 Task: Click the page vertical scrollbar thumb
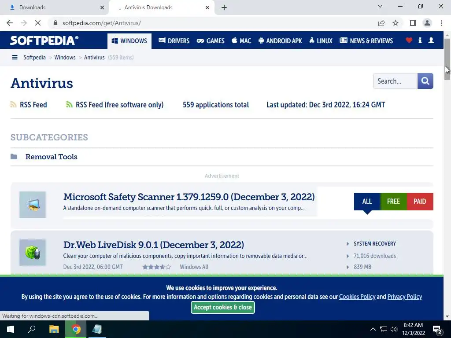pos(447,59)
